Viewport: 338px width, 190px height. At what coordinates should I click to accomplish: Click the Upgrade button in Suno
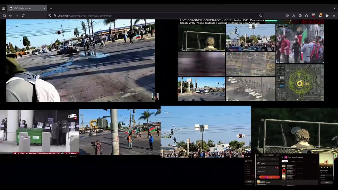(250, 182)
